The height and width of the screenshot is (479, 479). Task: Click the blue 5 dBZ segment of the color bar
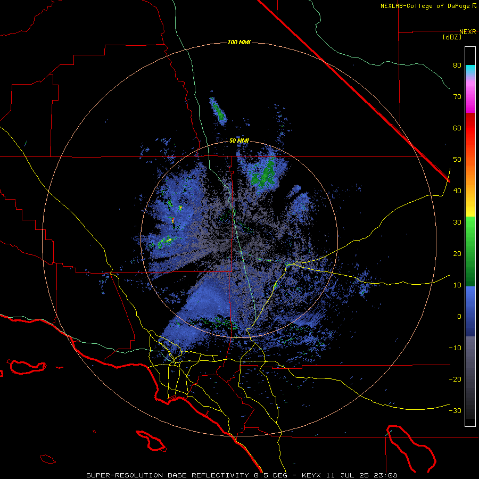[470, 301]
